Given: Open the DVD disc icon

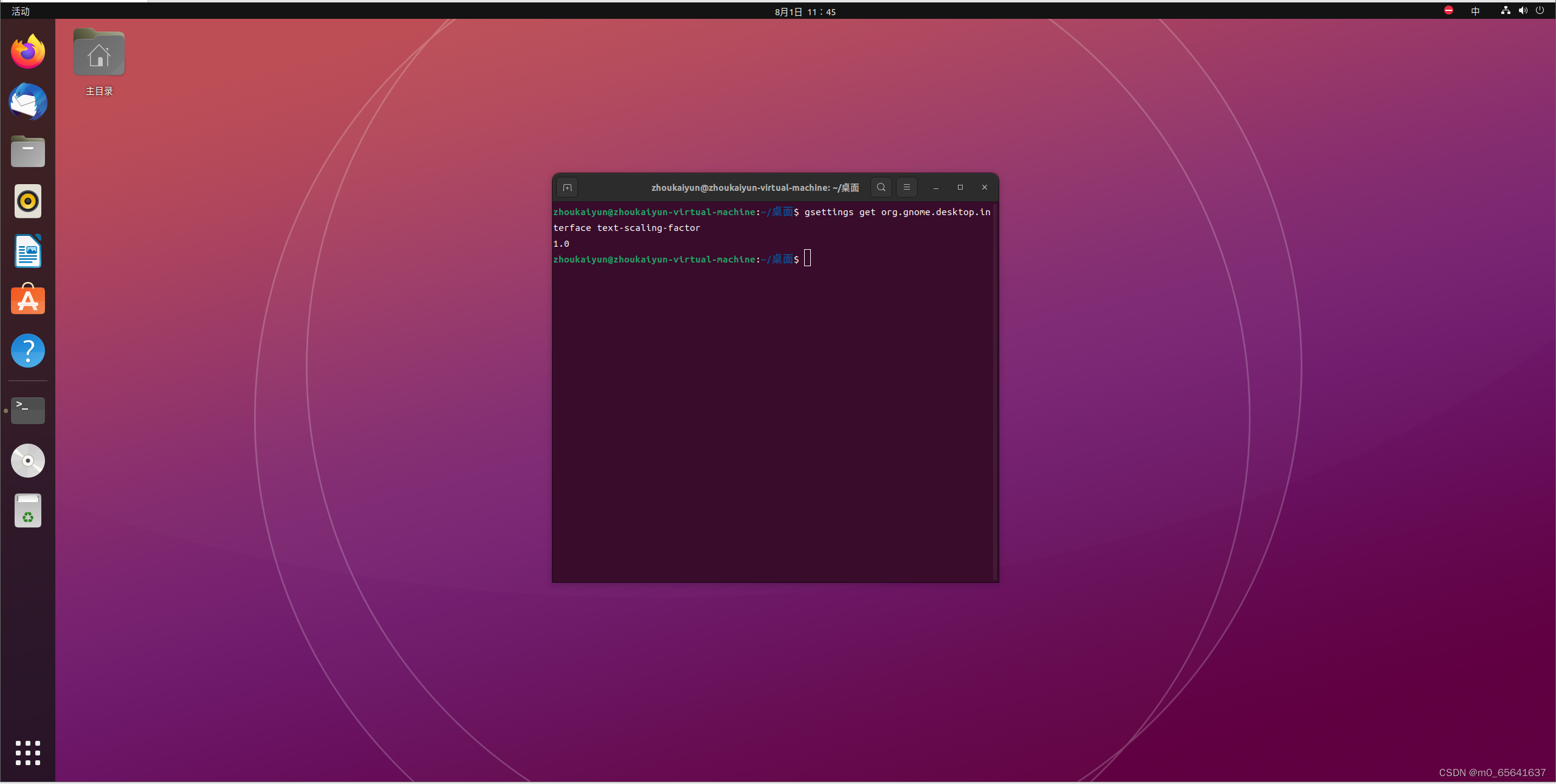Looking at the screenshot, I should [28, 461].
